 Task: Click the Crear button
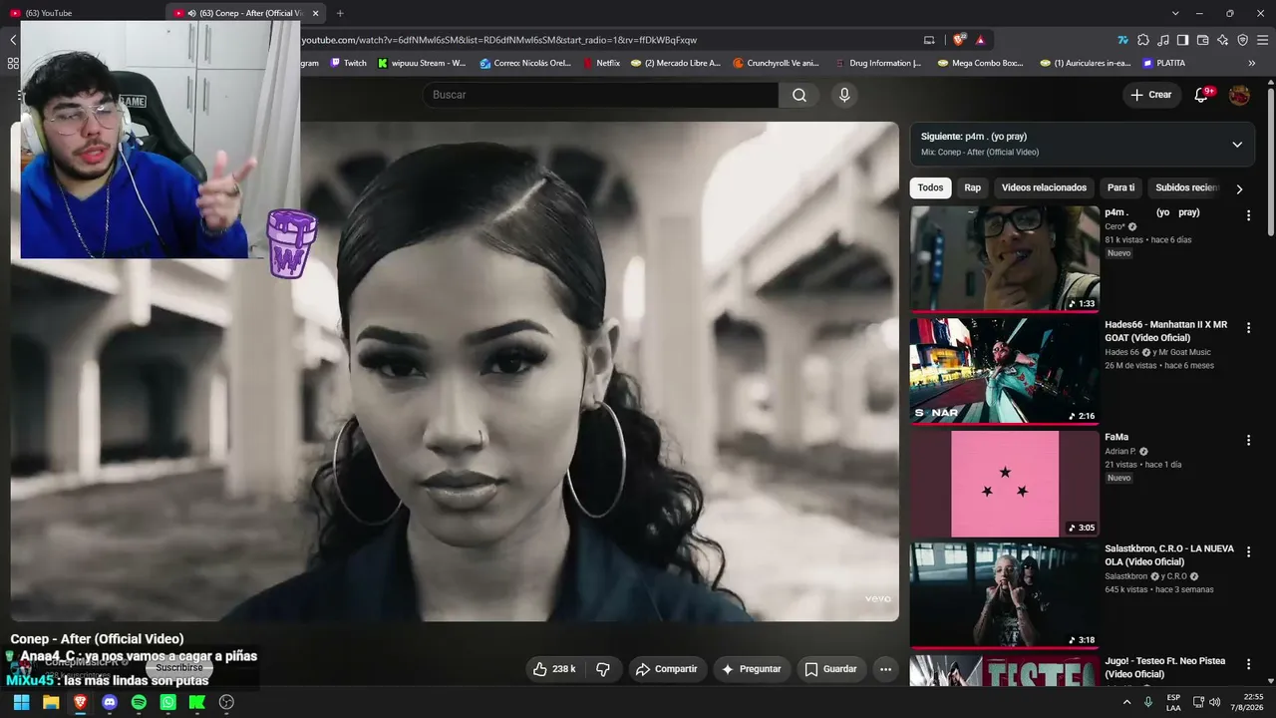1151,95
